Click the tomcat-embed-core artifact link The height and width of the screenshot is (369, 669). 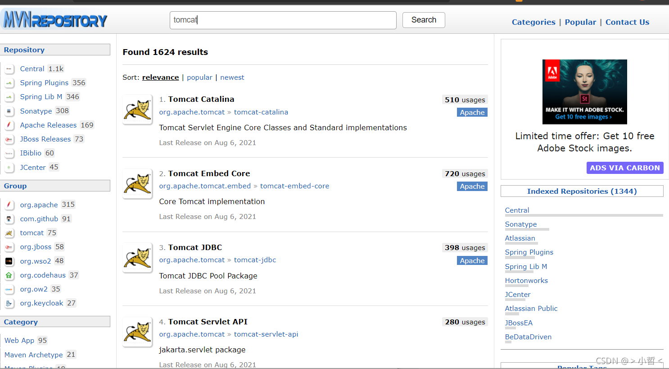tap(294, 186)
